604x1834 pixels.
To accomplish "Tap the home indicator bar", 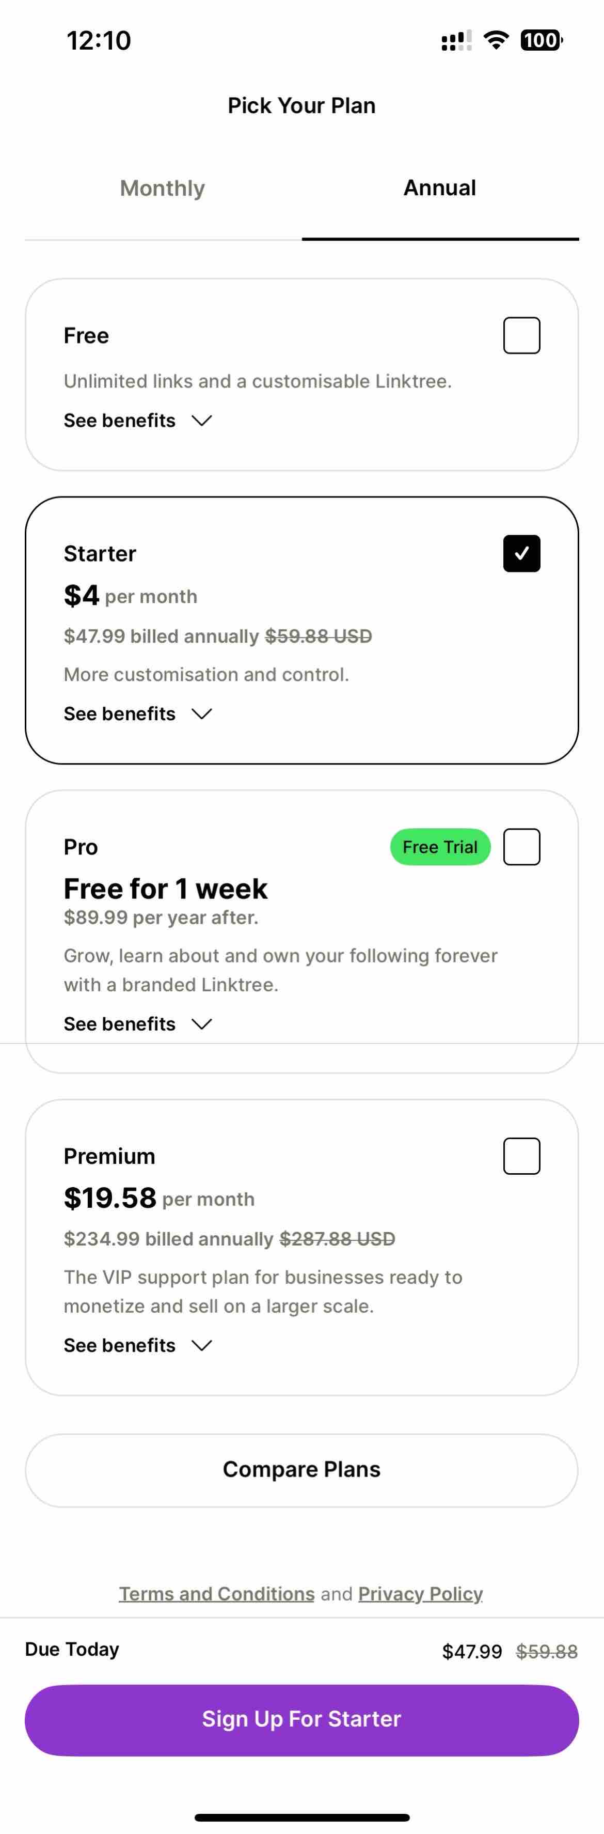I will (x=301, y=1817).
